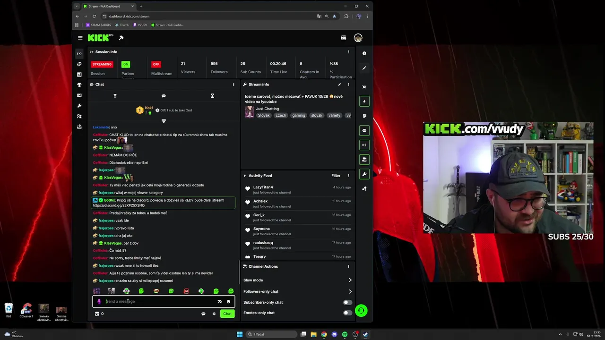
Task: Click the green headset support button
Action: [x=361, y=311]
